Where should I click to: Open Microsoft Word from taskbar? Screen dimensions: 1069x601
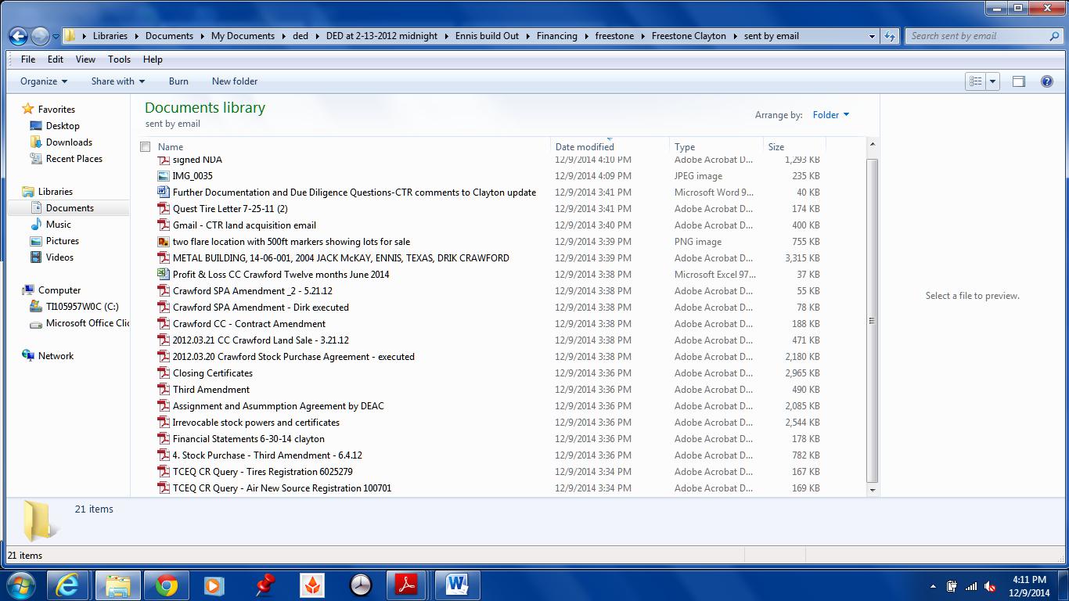pos(457,585)
